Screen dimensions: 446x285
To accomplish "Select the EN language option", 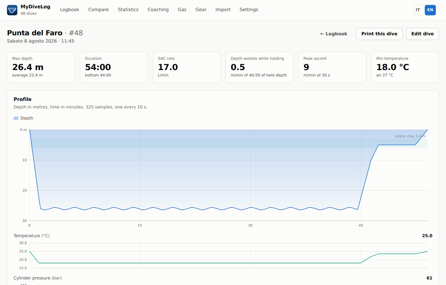I will click(x=430, y=10).
